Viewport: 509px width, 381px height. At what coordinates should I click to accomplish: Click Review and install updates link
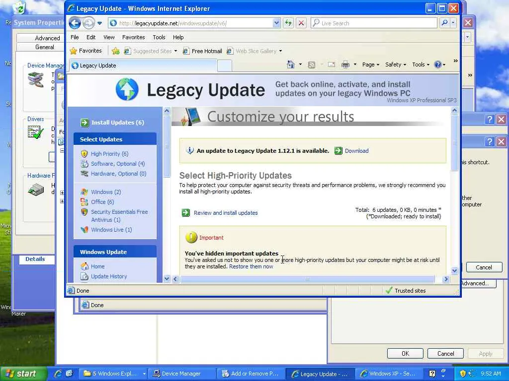click(226, 213)
